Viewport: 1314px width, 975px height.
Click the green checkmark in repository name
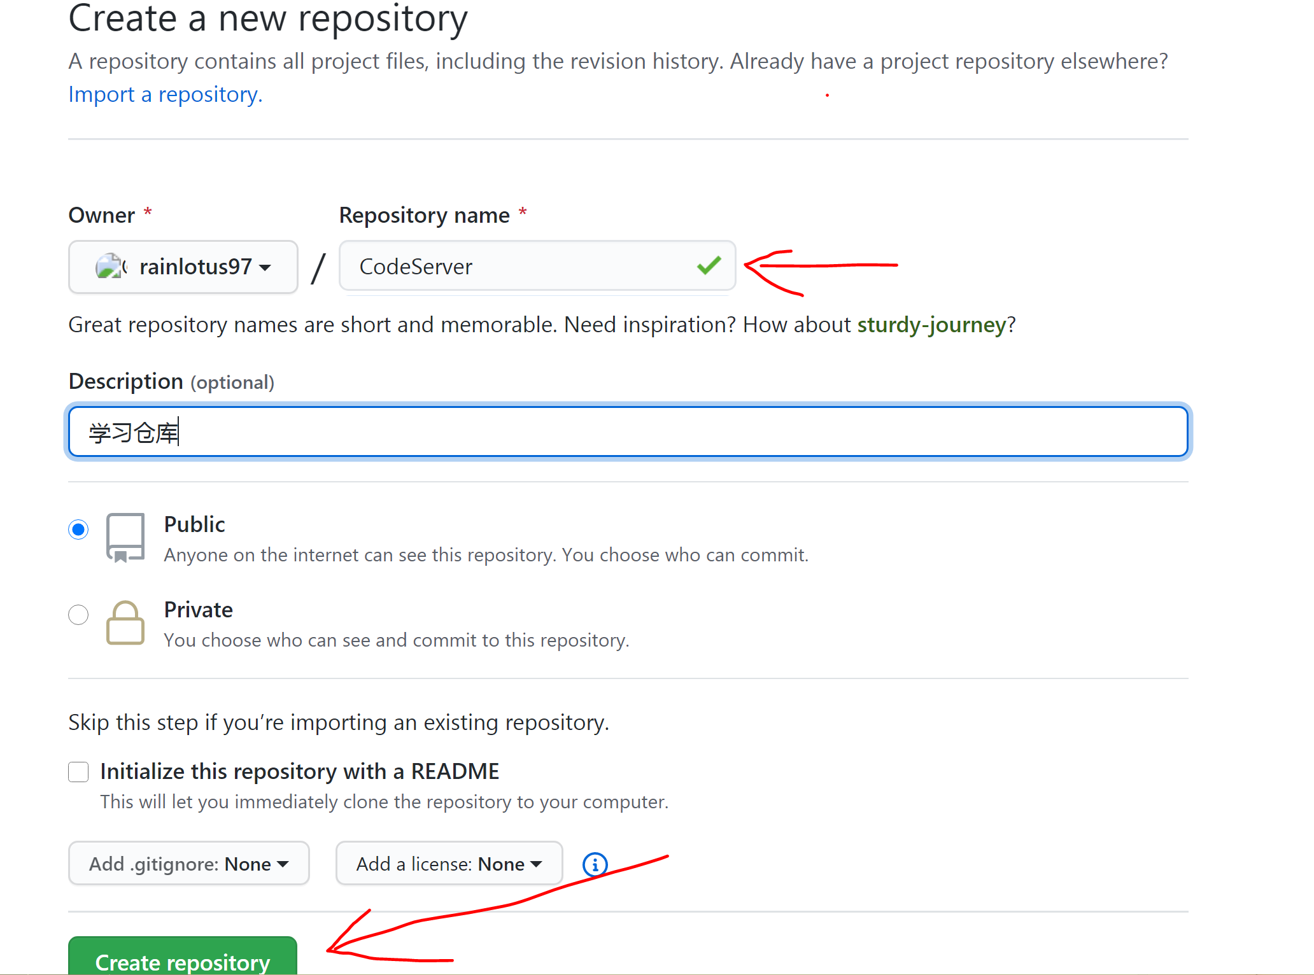[709, 265]
